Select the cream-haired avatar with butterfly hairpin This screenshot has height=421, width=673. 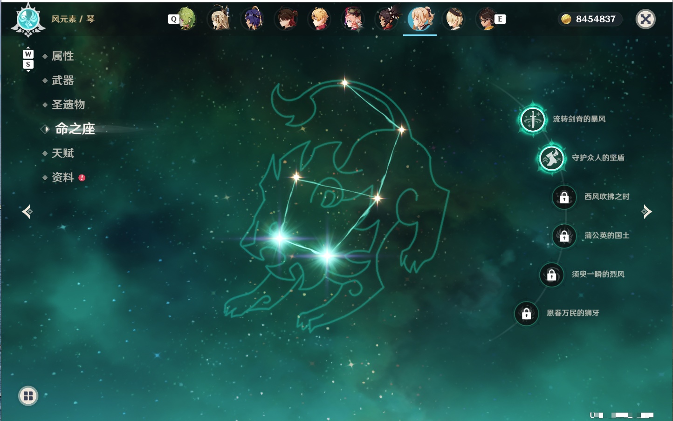pyautogui.click(x=220, y=19)
